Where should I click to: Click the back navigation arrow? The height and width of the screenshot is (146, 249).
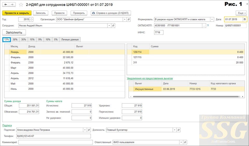6,5
